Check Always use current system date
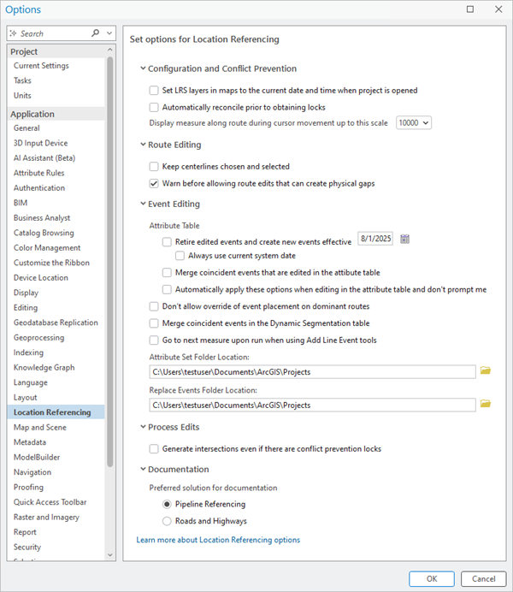Viewport: 513px width, 592px height. (180, 256)
